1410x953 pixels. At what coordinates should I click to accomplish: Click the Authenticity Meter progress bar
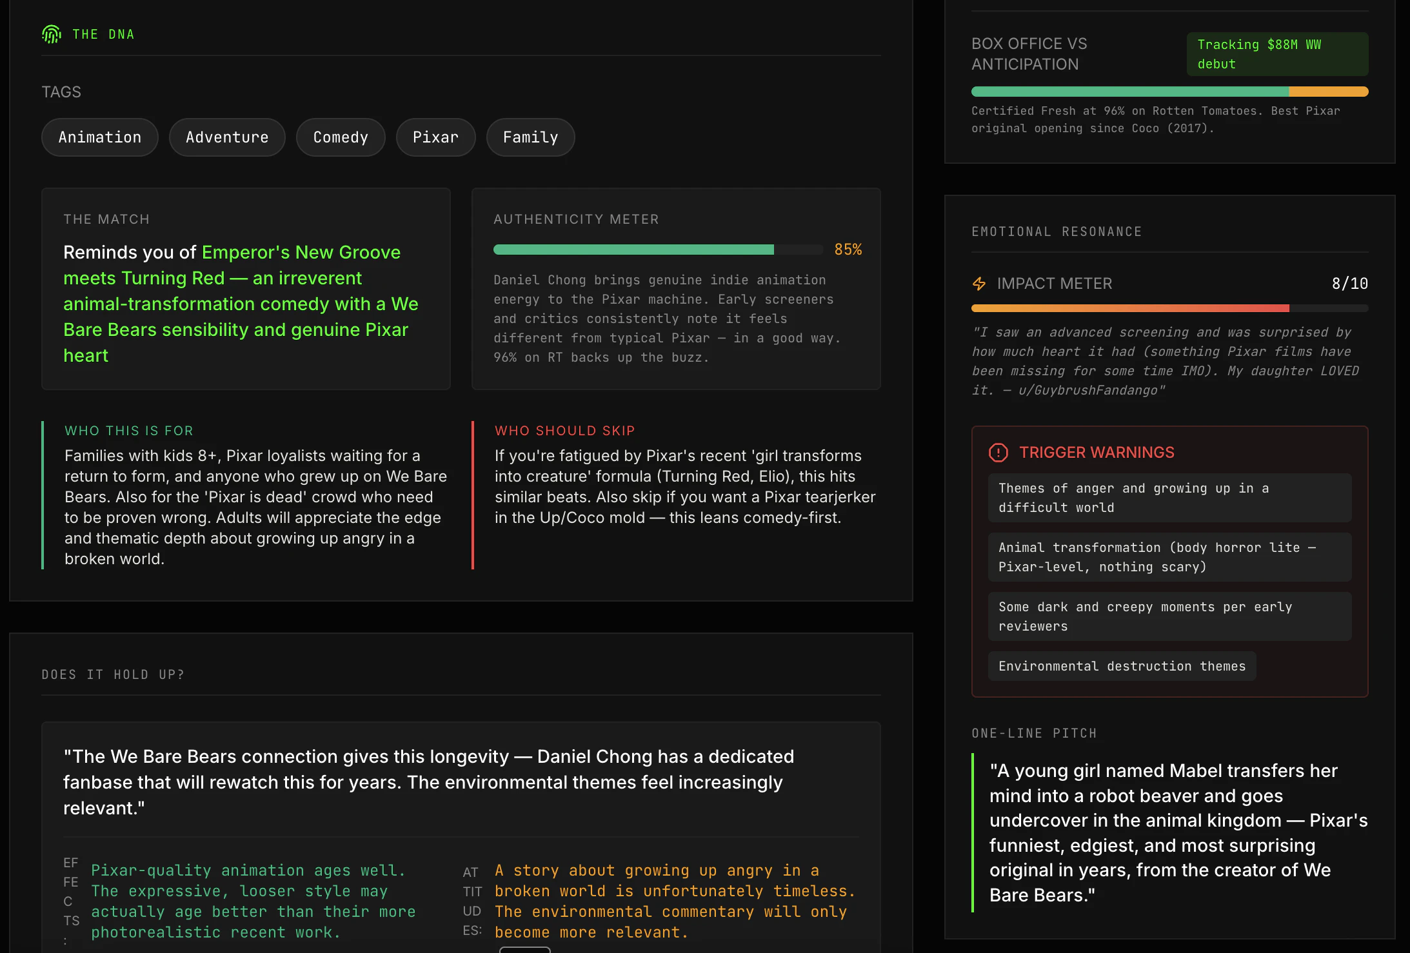coord(657,250)
